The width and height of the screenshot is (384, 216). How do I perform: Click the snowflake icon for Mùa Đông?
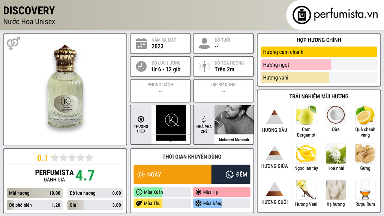click(198, 203)
